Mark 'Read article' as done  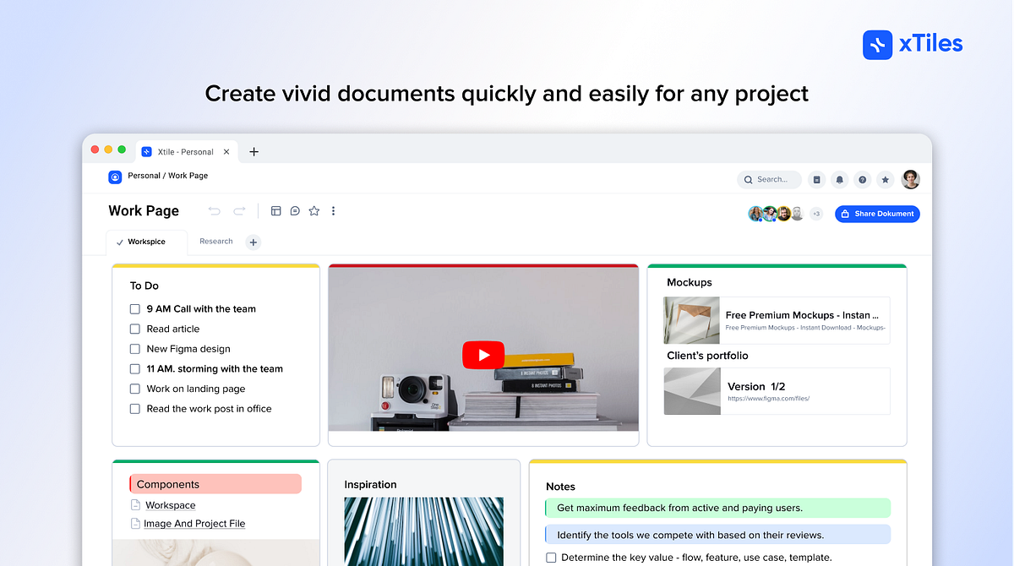(x=134, y=329)
